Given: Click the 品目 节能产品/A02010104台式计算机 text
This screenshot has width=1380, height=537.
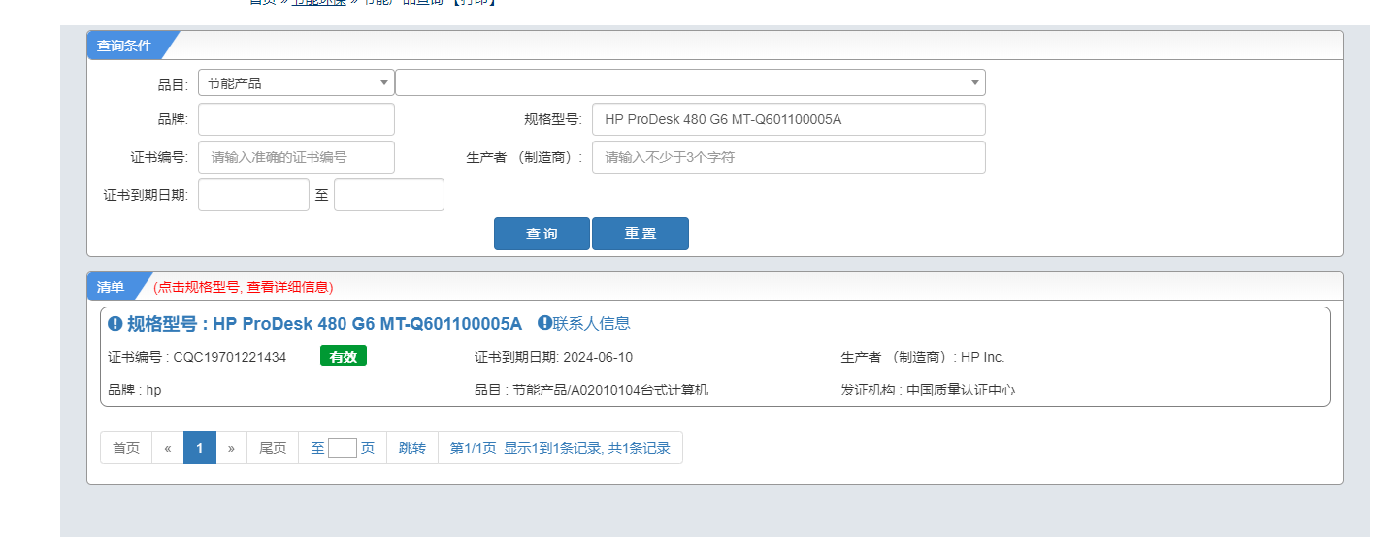Looking at the screenshot, I should point(592,390).
